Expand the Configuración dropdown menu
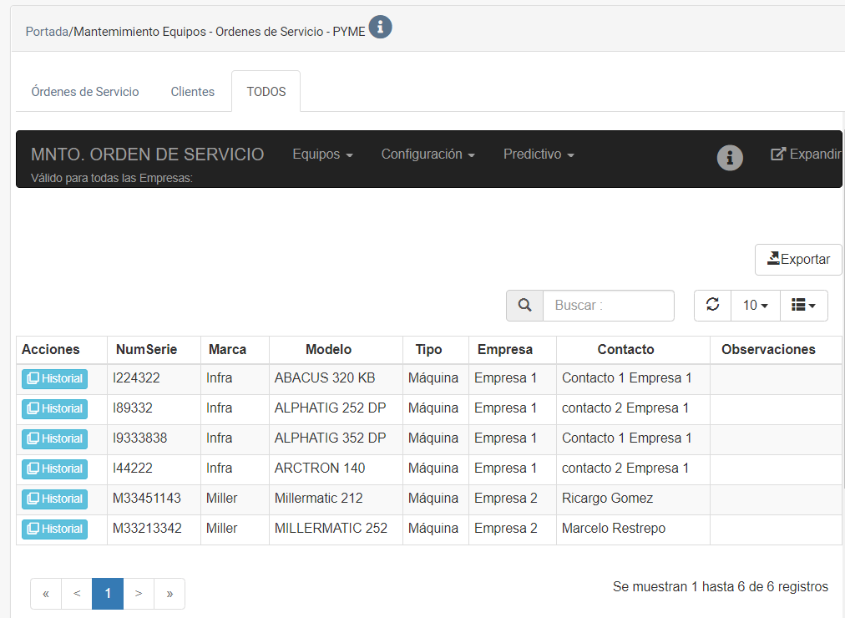 click(x=428, y=154)
